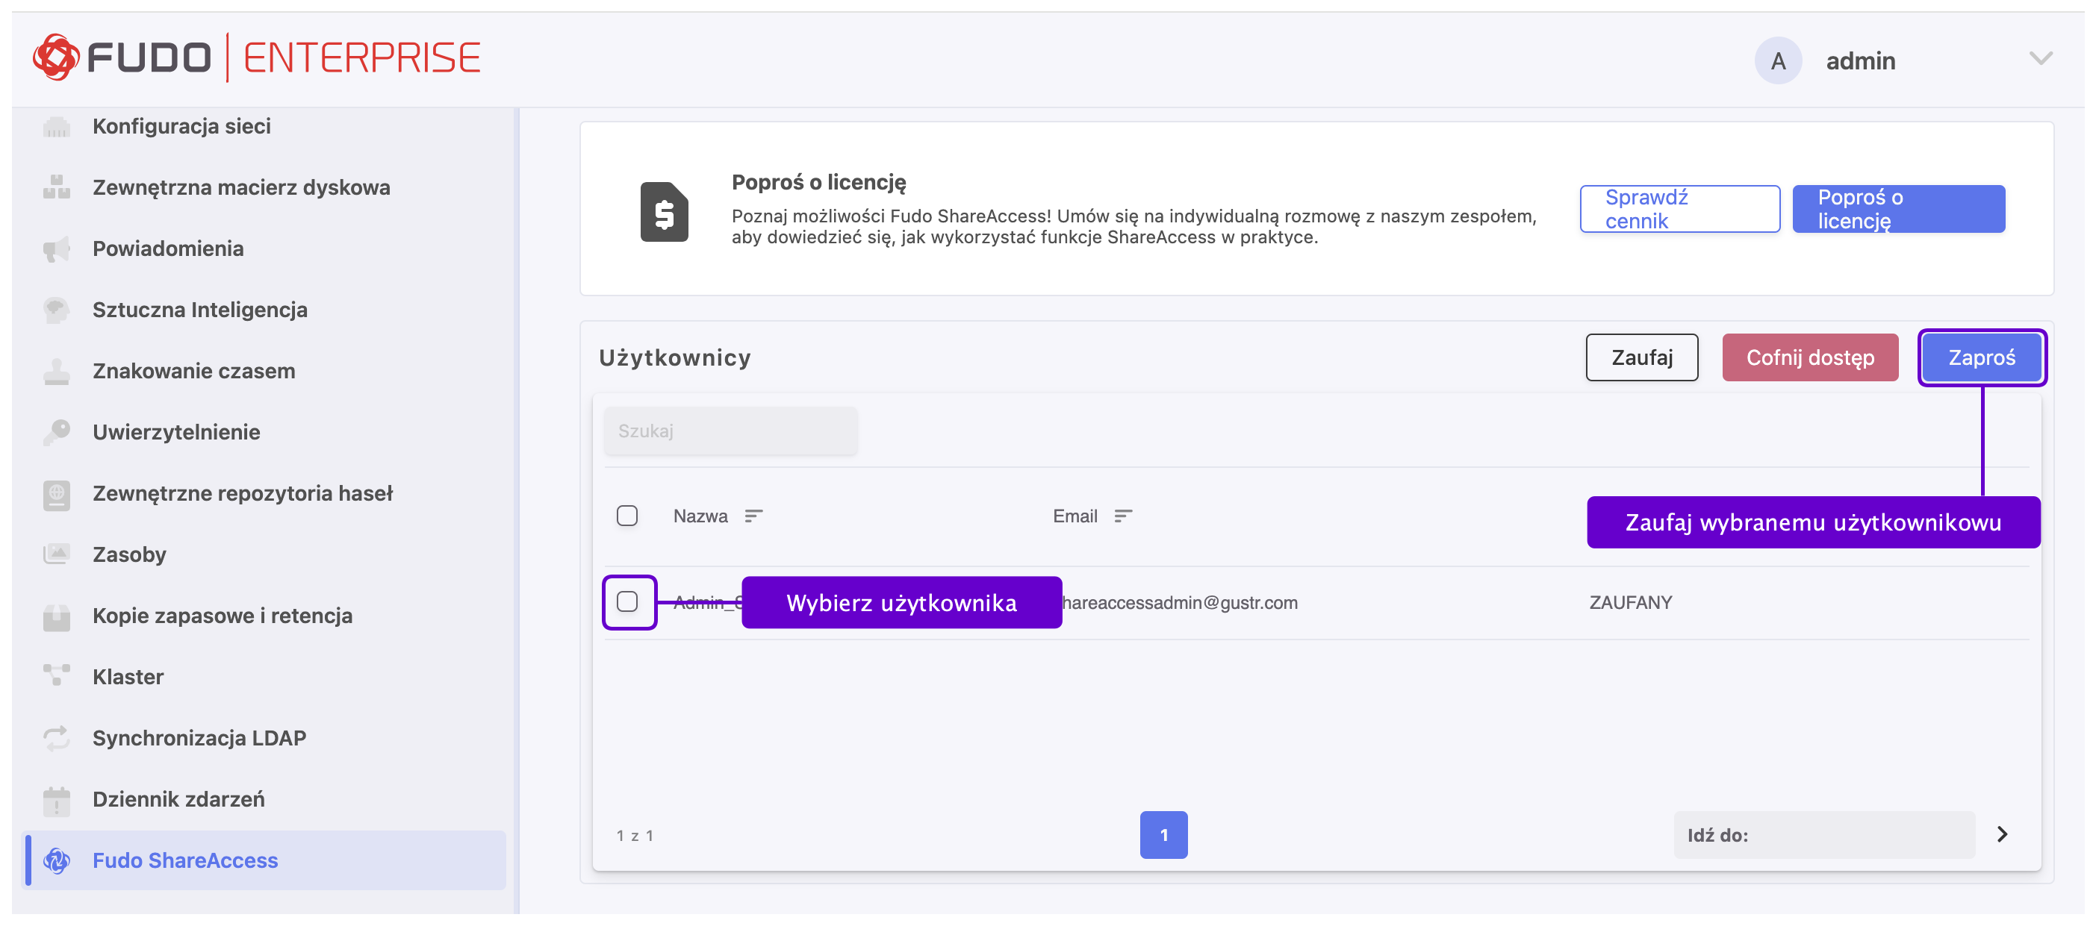Click the Cofnij dostęp button
This screenshot has height=932, width=2096.
pyautogui.click(x=1809, y=358)
